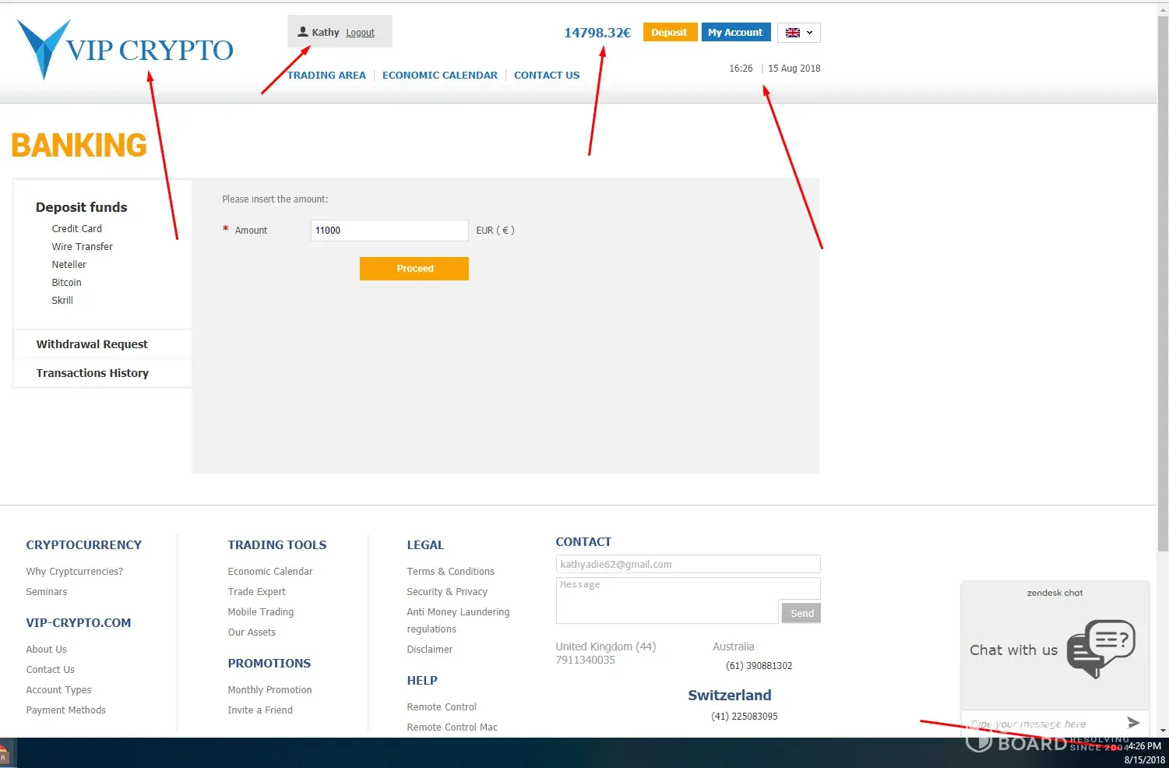The height and width of the screenshot is (768, 1169).
Task: Open My Account page
Action: (735, 33)
